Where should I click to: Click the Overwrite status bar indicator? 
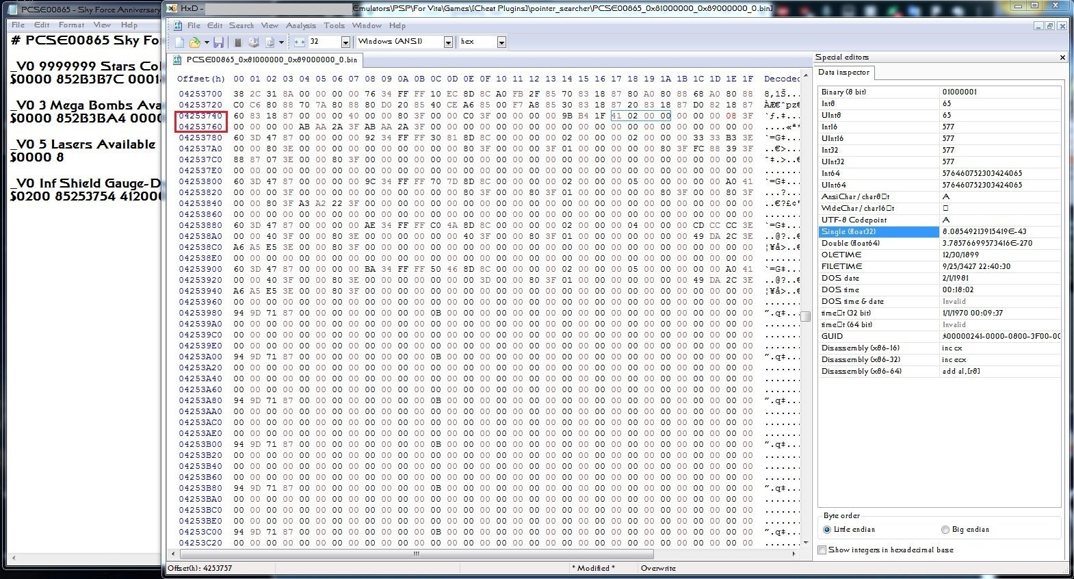[x=658, y=569]
